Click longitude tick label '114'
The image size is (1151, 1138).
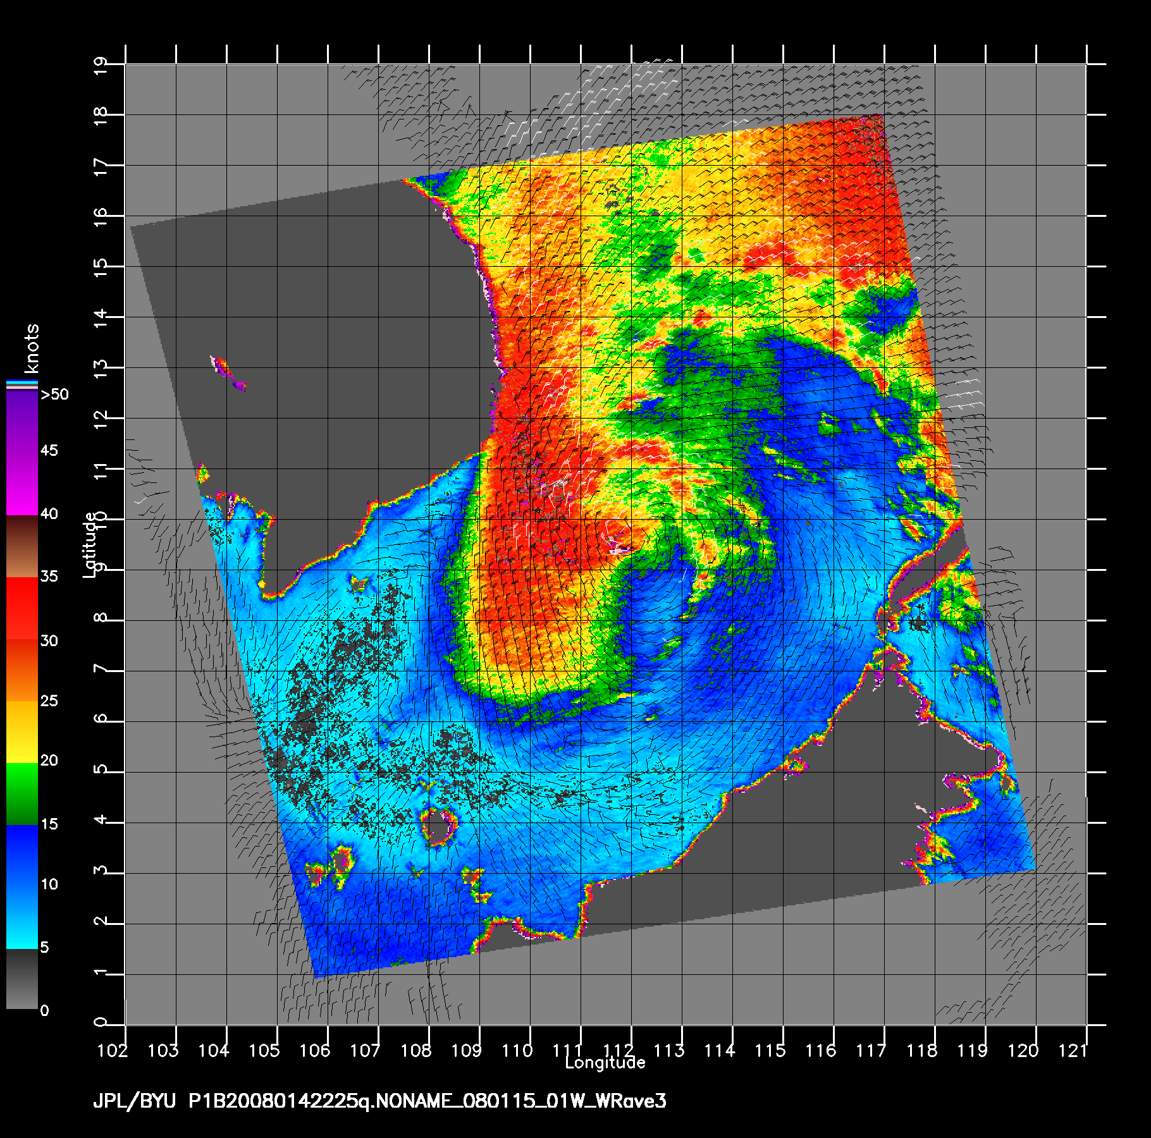720,1051
